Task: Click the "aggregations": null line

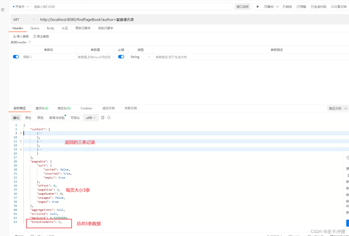Action: click(x=47, y=210)
